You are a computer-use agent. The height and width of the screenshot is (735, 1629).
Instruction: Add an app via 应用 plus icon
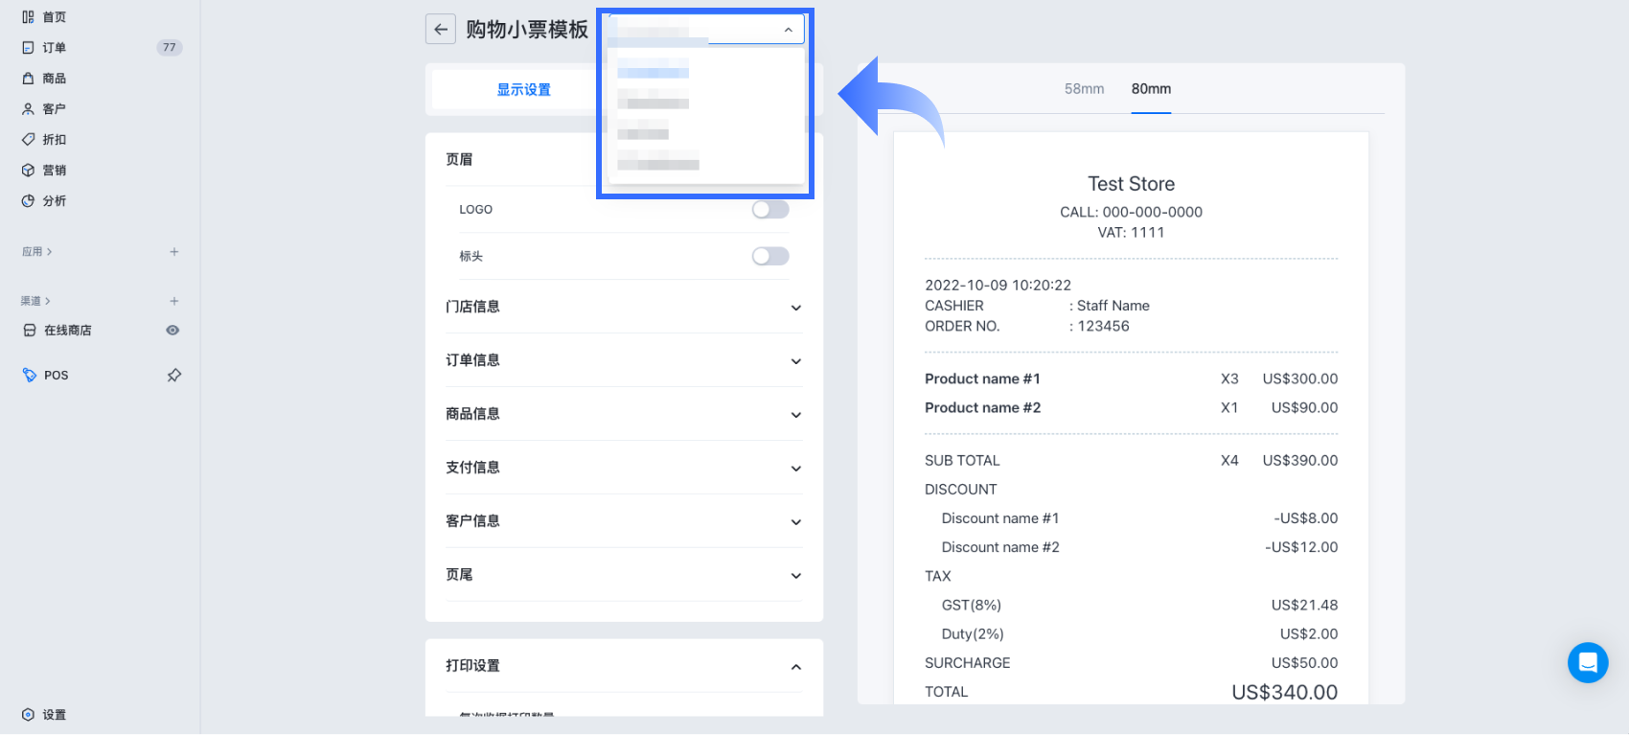point(174,252)
